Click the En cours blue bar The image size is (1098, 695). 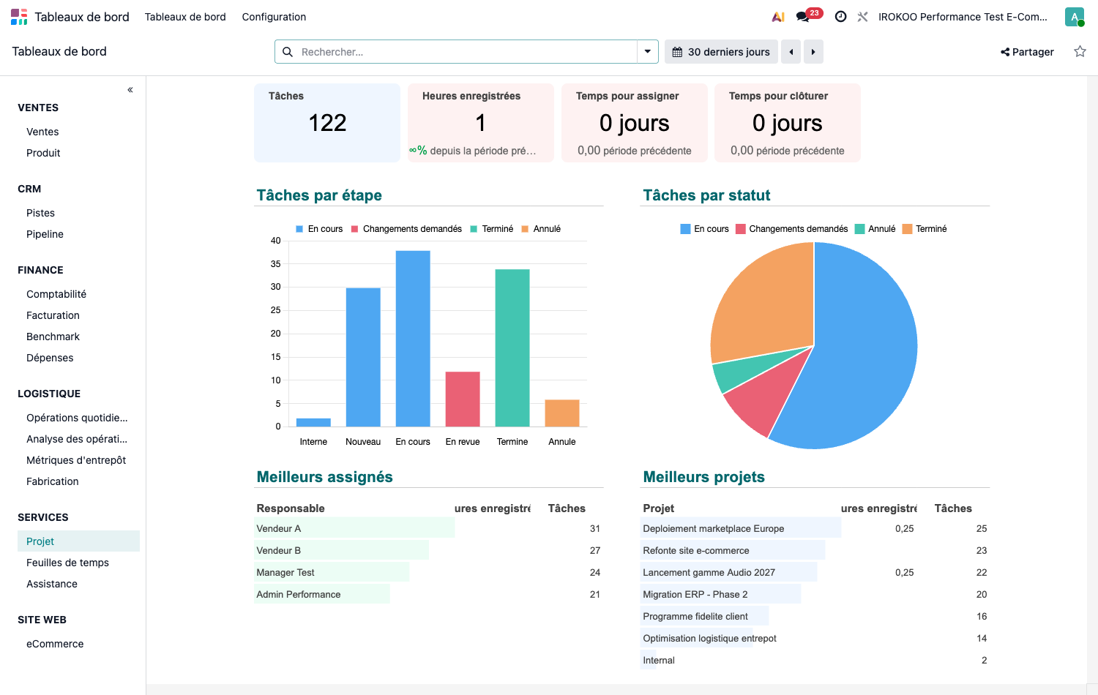coord(413,339)
